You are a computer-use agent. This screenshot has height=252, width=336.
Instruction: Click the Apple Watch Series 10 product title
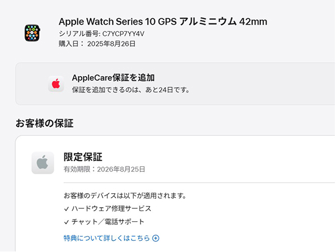163,22
